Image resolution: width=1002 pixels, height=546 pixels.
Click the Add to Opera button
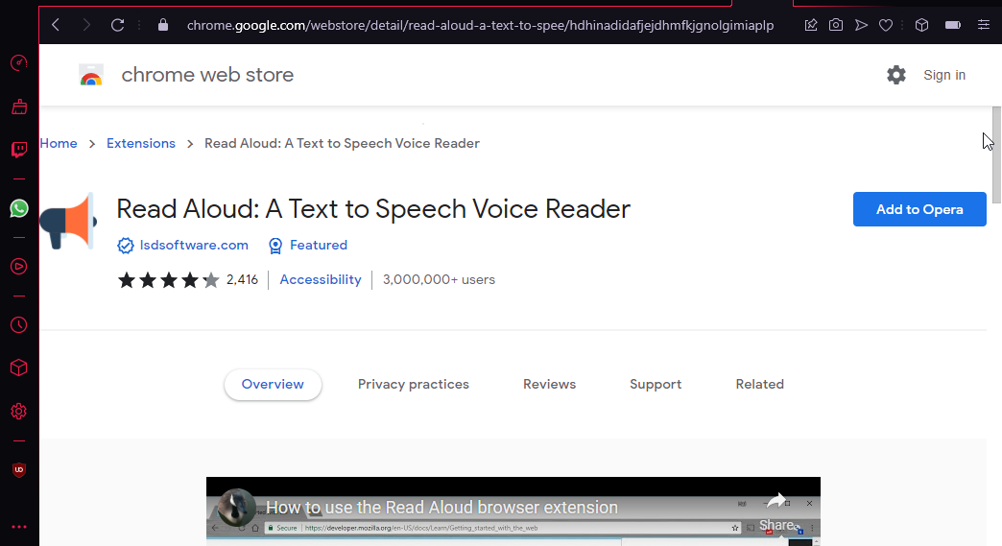click(919, 209)
